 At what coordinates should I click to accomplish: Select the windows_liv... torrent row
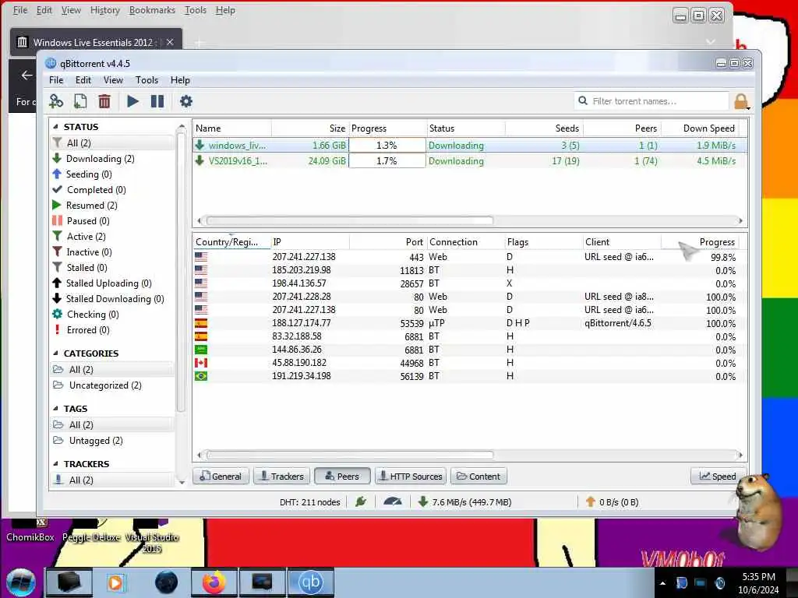tap(470, 146)
